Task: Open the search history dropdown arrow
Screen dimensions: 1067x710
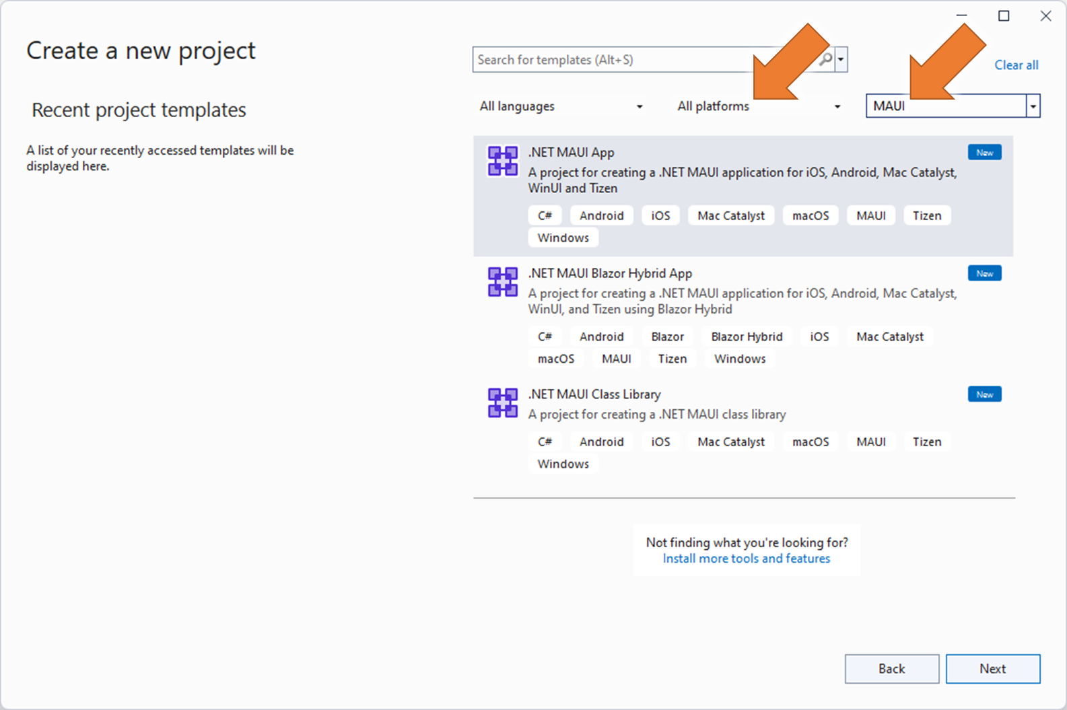Action: (841, 59)
